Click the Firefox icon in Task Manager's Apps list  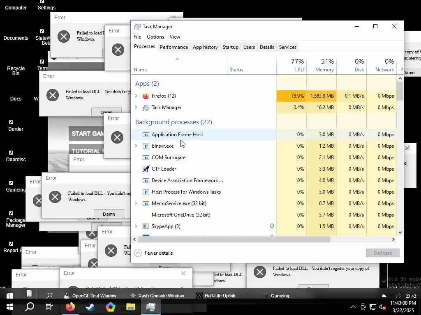pos(146,96)
